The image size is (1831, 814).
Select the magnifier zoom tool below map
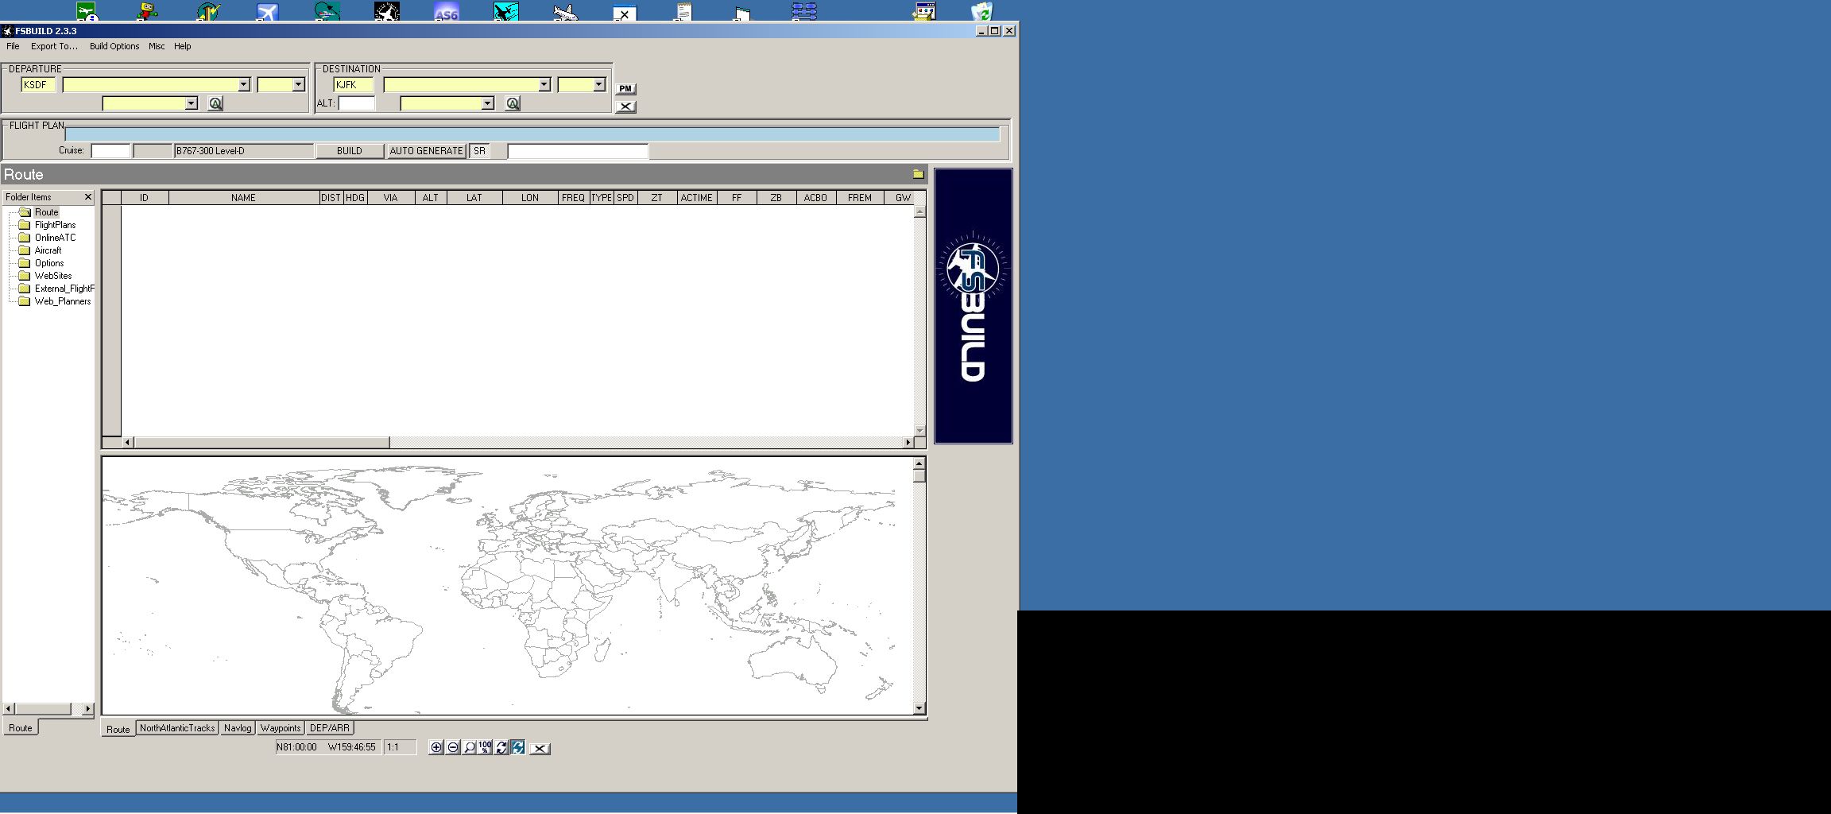[x=469, y=747]
